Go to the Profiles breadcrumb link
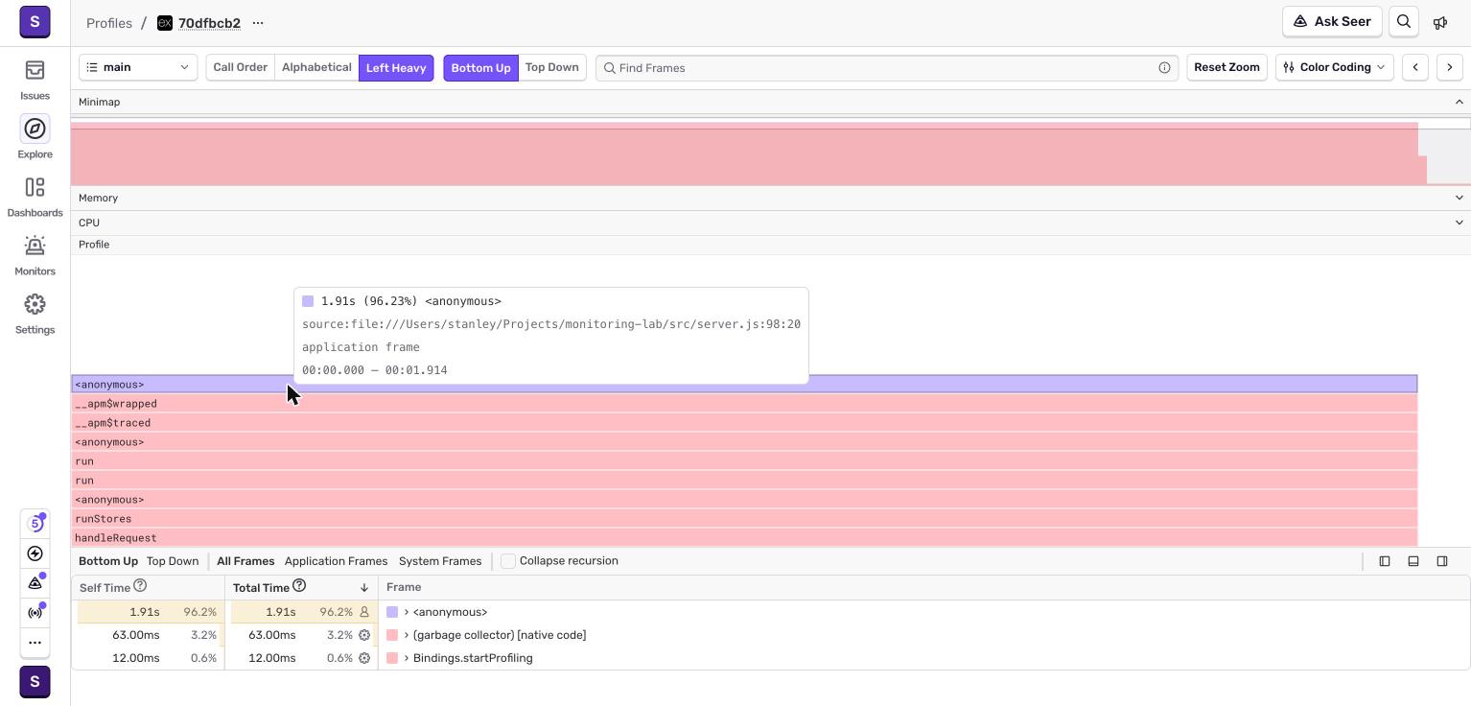 (109, 23)
